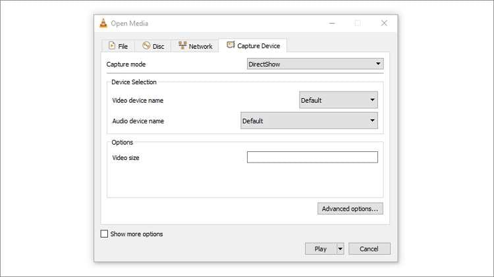Image resolution: width=494 pixels, height=277 pixels.
Task: Click the 'Show more options' label text
Action: click(136, 234)
